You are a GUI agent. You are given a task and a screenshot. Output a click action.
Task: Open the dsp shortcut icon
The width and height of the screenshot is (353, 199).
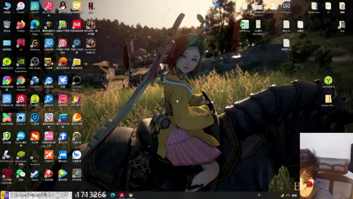coord(342,26)
